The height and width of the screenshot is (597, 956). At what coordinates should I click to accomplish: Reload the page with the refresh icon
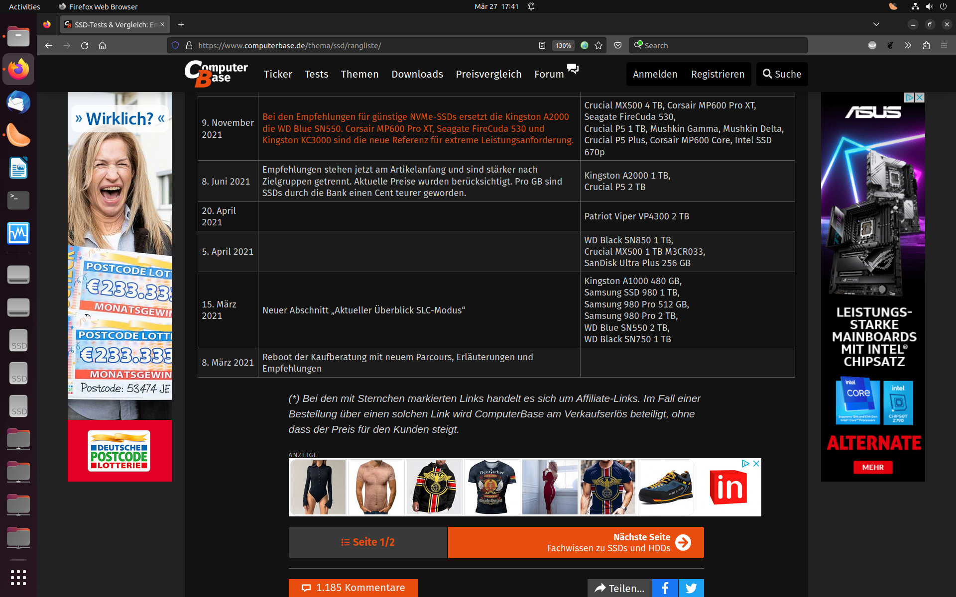tap(85, 45)
